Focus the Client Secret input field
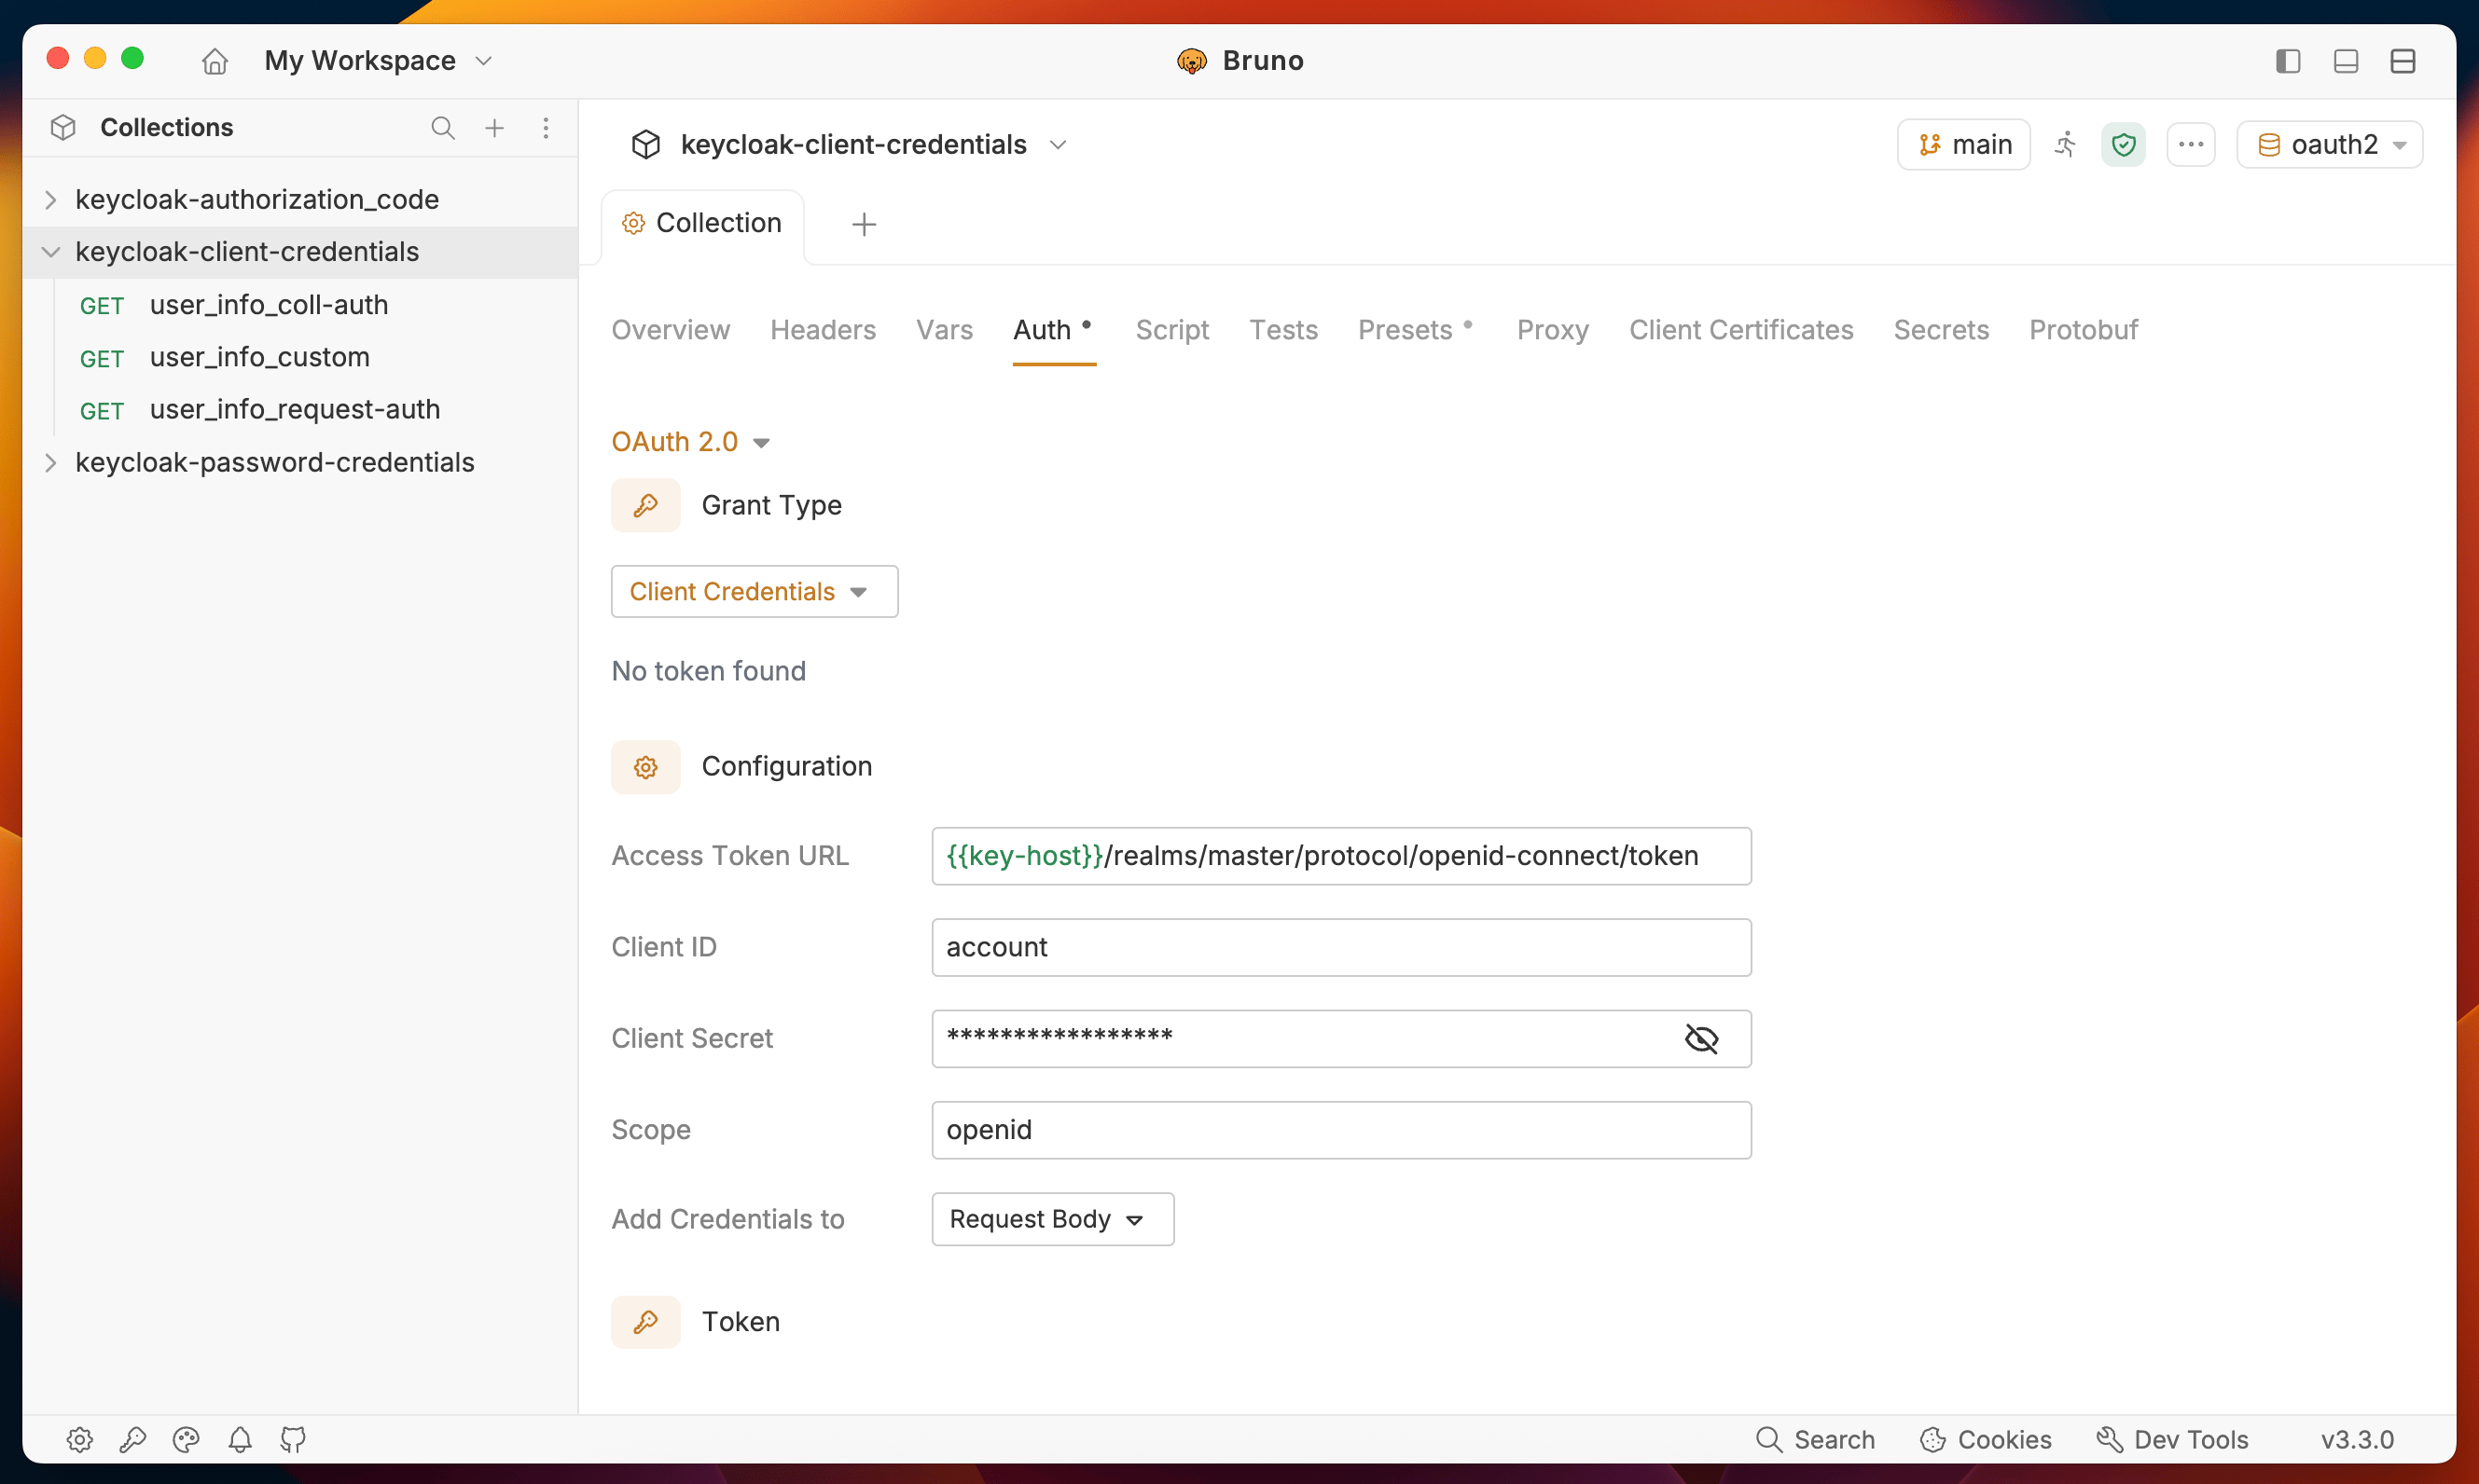Viewport: 2479px width, 1484px height. click(x=1340, y=1039)
